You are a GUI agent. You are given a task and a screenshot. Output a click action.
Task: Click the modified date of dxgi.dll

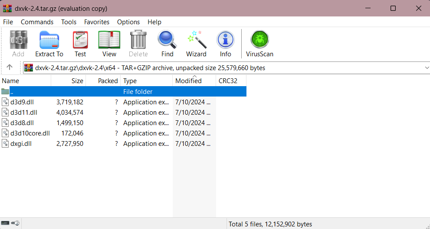point(193,144)
